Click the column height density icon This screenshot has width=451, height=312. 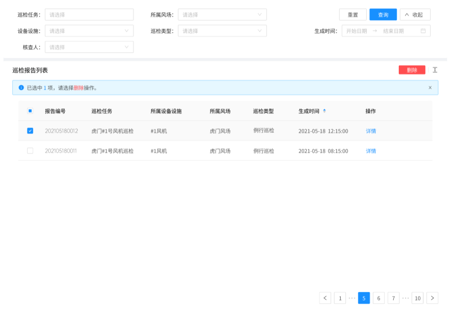435,70
